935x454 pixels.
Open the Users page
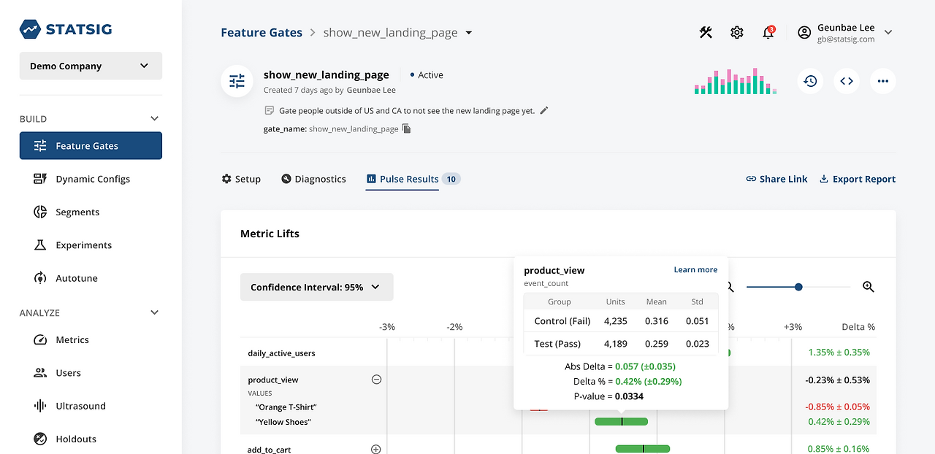click(68, 372)
